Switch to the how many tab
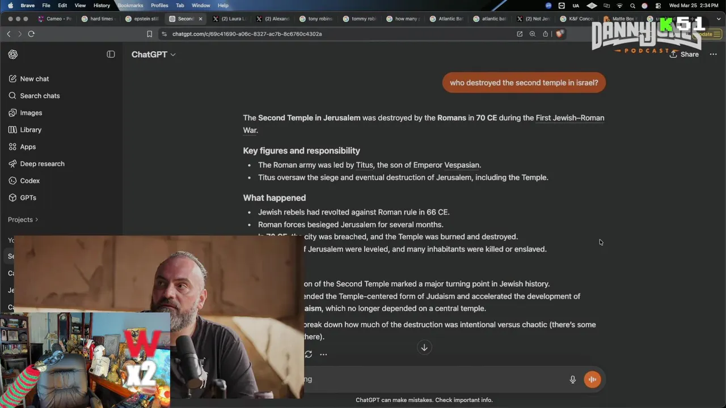 tap(403, 19)
